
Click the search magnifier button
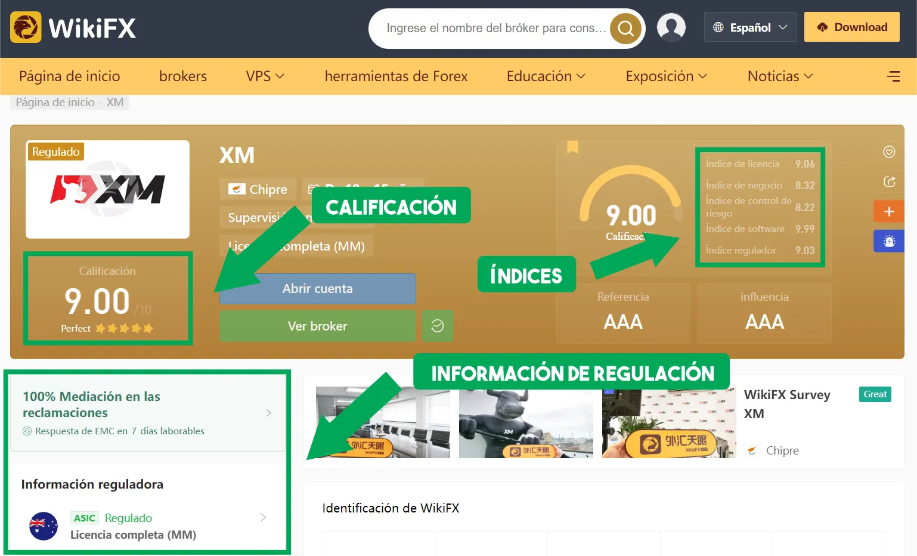(625, 28)
